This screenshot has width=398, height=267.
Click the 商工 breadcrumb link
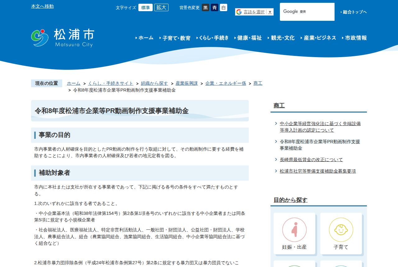point(258,83)
